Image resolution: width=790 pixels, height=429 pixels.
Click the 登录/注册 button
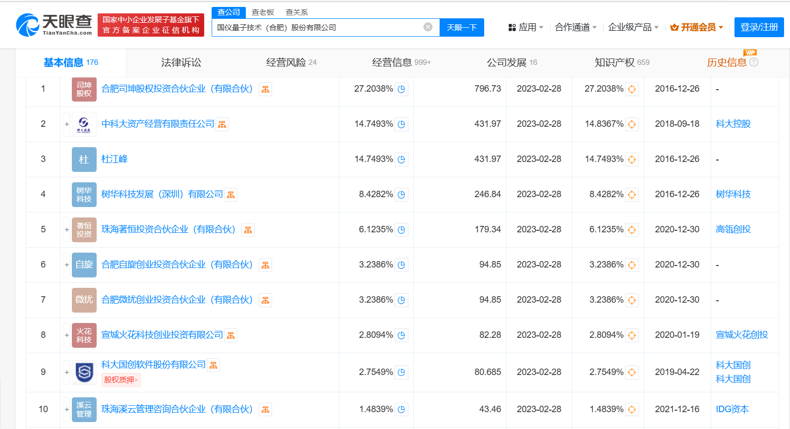tap(759, 27)
